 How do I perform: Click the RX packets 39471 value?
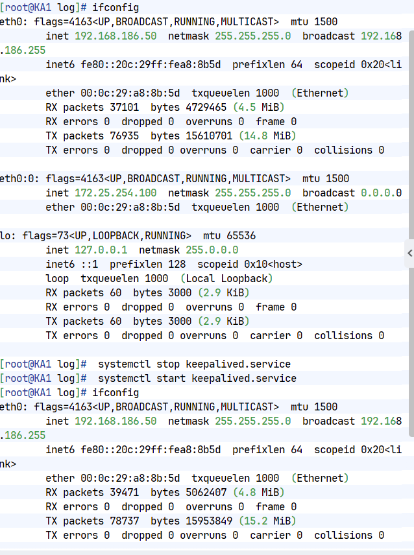pos(92,492)
